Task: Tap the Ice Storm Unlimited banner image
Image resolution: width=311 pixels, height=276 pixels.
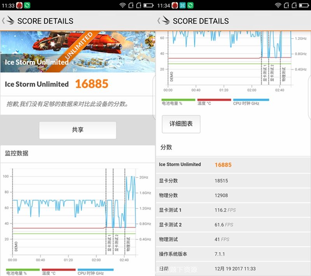Action: [77, 52]
